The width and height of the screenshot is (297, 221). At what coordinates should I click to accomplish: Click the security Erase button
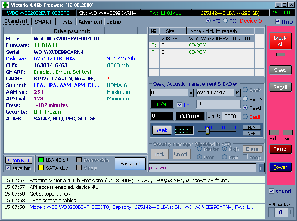(x=252, y=149)
